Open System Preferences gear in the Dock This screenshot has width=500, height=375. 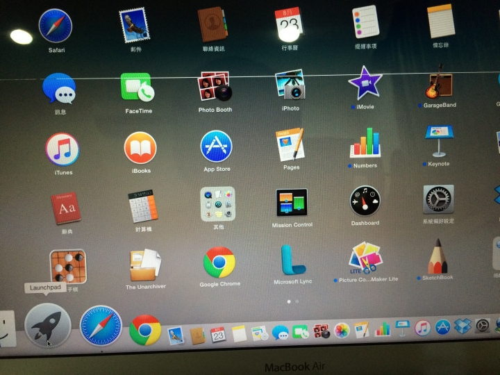tap(482, 325)
